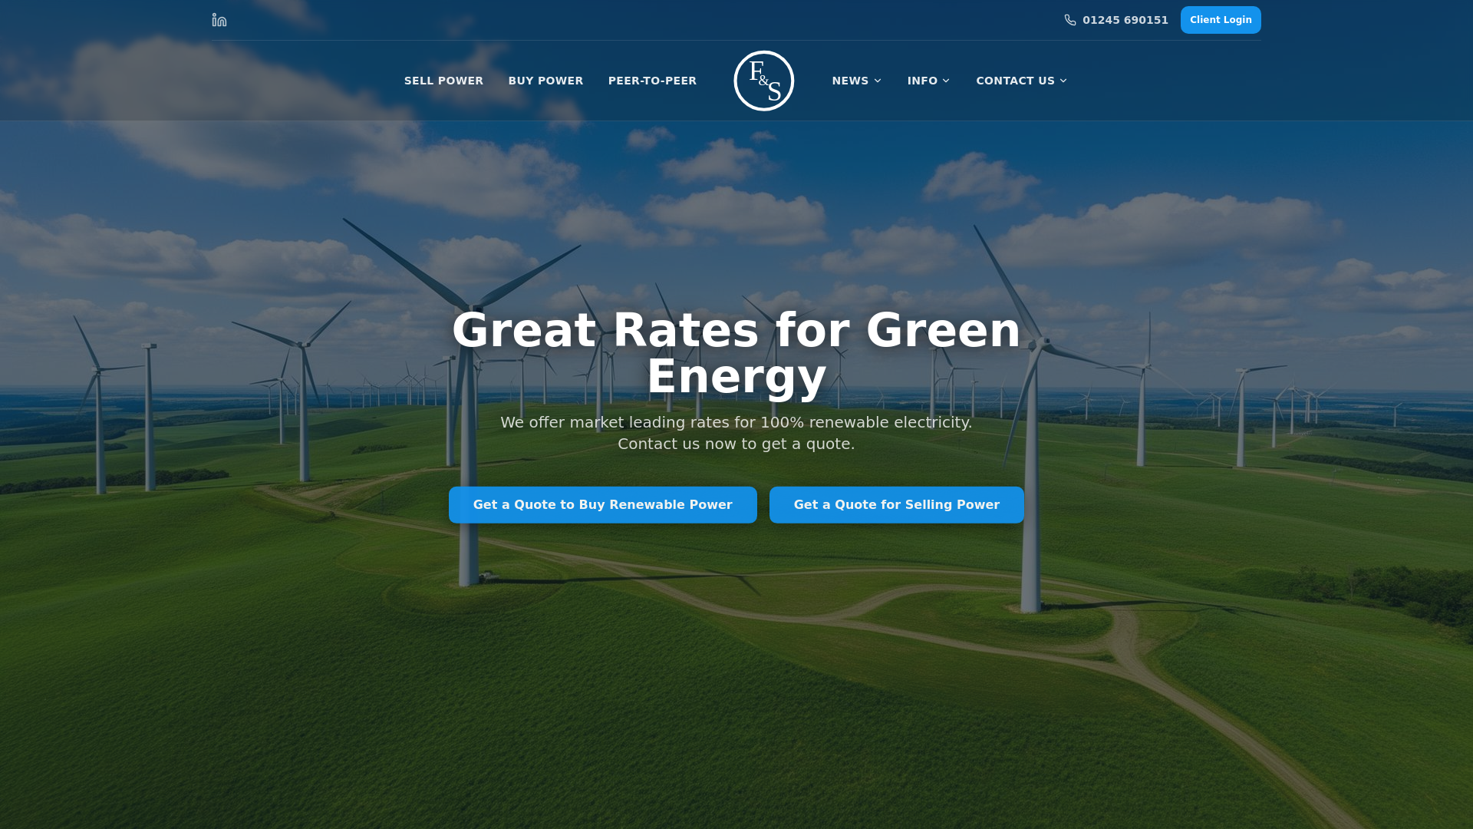The image size is (1473, 829).
Task: Click Get a Quote to Buy Renewable Power
Action: (603, 505)
